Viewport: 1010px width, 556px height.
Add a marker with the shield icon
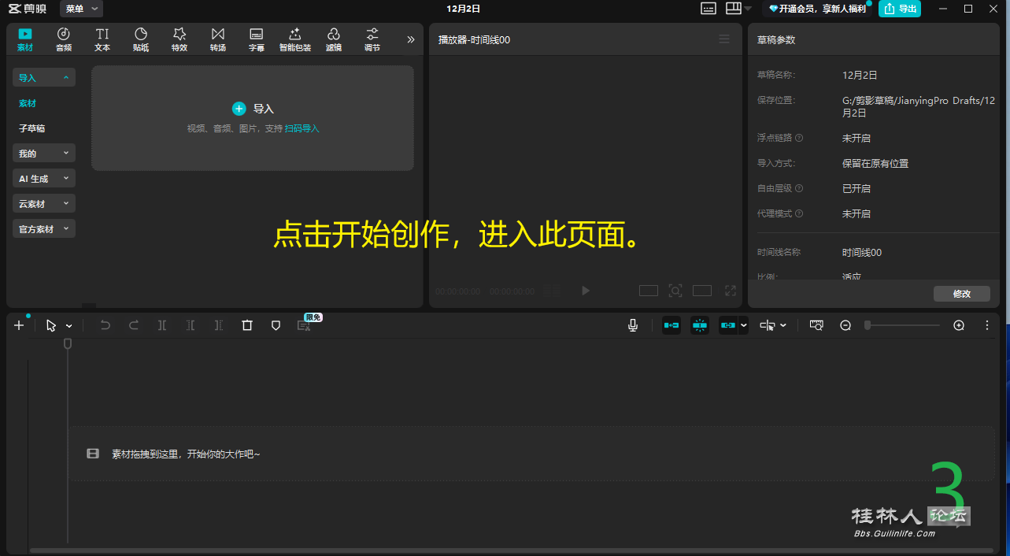click(276, 325)
